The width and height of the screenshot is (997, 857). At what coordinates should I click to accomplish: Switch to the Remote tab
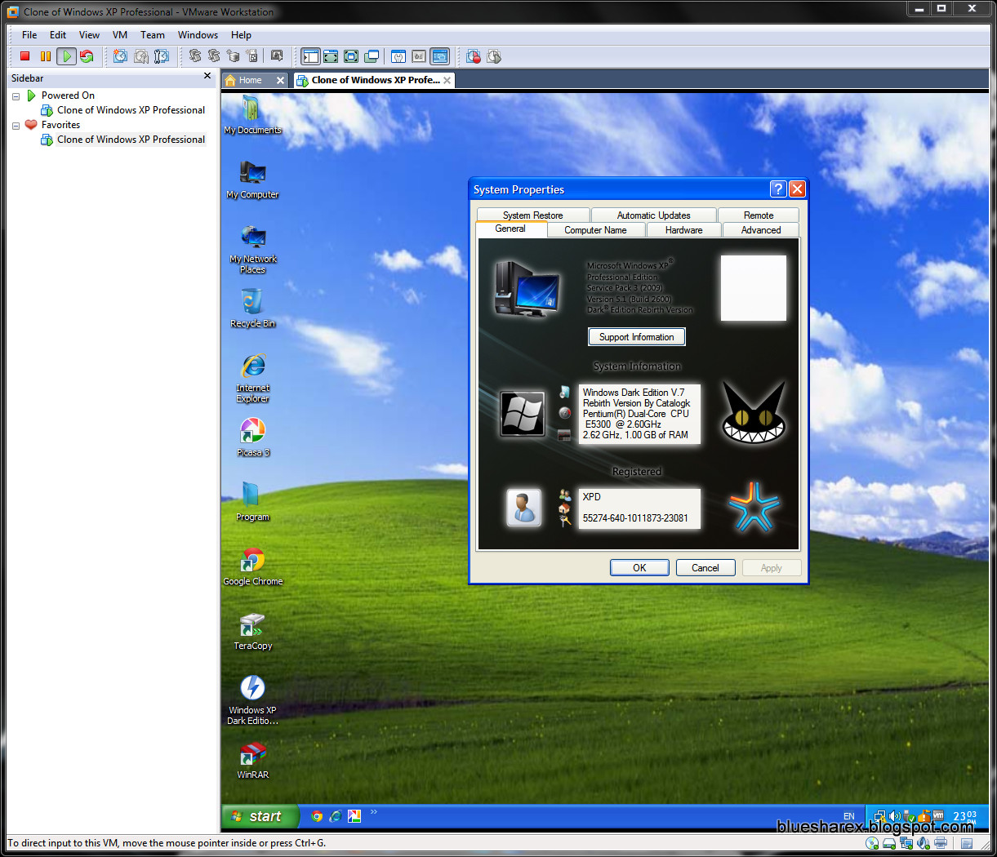click(759, 215)
